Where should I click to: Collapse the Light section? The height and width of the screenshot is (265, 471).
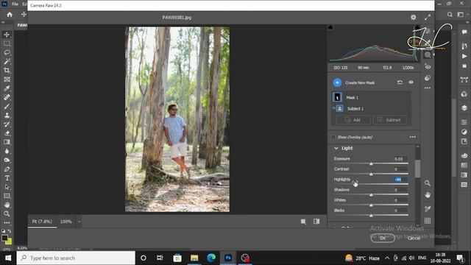pyautogui.click(x=336, y=148)
